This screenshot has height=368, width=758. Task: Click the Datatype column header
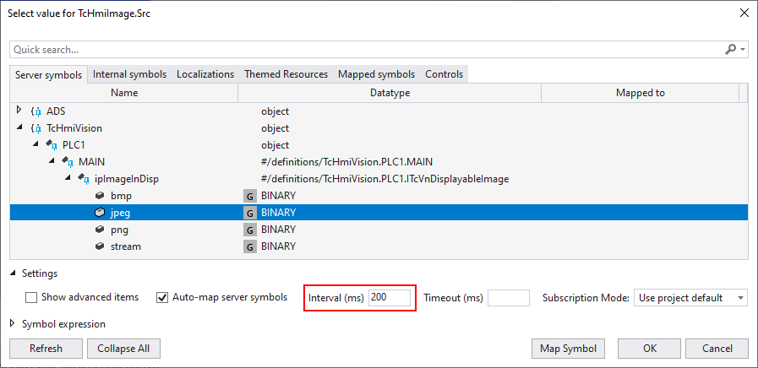pos(390,93)
